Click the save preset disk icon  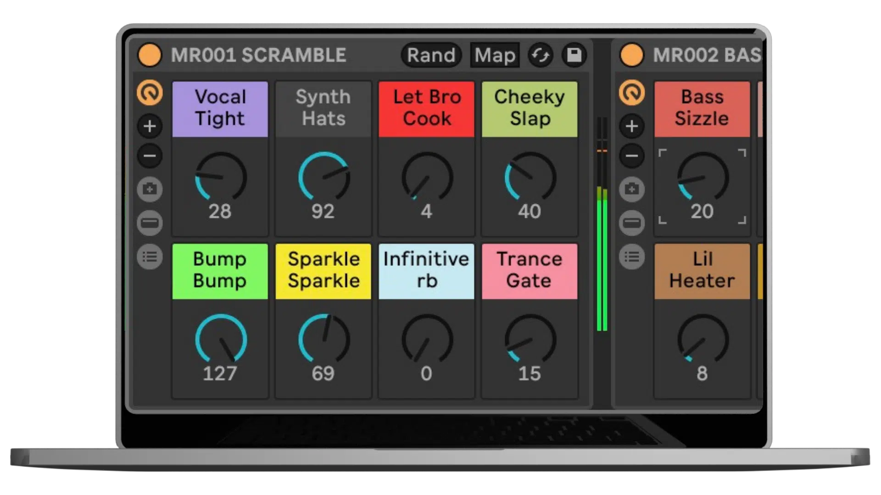click(574, 55)
